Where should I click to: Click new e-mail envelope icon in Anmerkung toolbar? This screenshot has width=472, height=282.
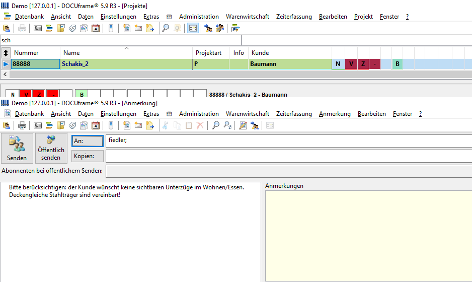click(x=138, y=125)
